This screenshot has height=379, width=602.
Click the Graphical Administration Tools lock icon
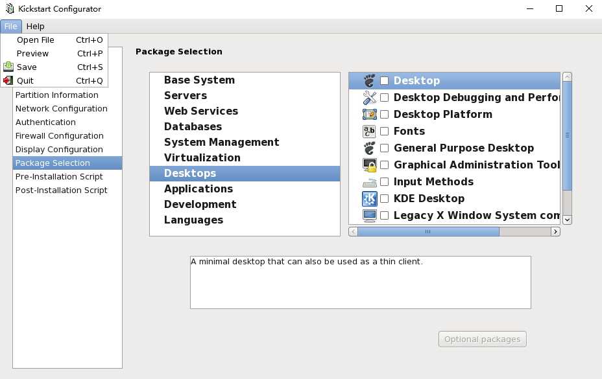pos(369,165)
